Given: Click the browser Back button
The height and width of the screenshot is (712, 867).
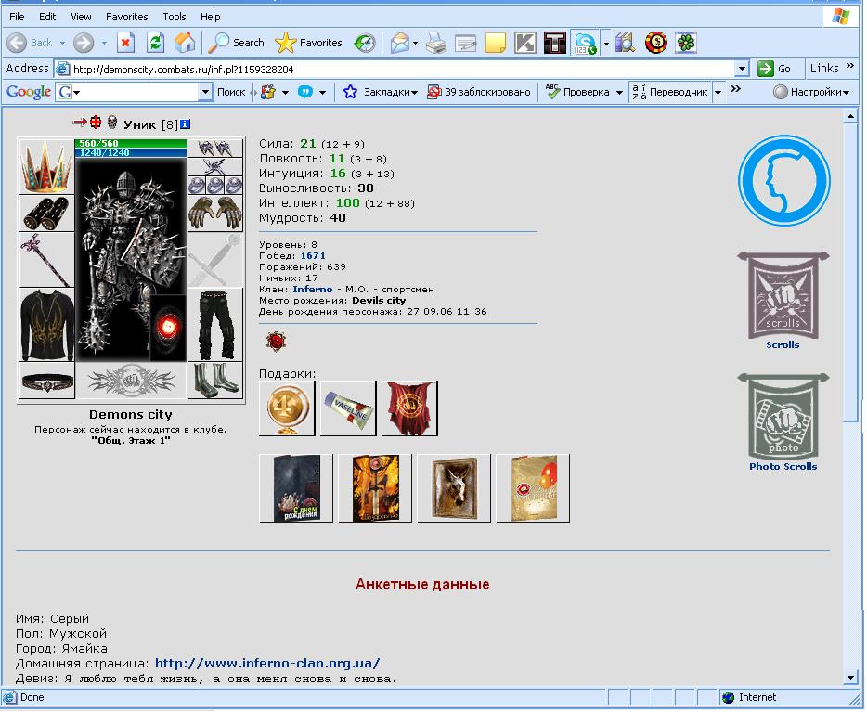Looking at the screenshot, I should (30, 43).
